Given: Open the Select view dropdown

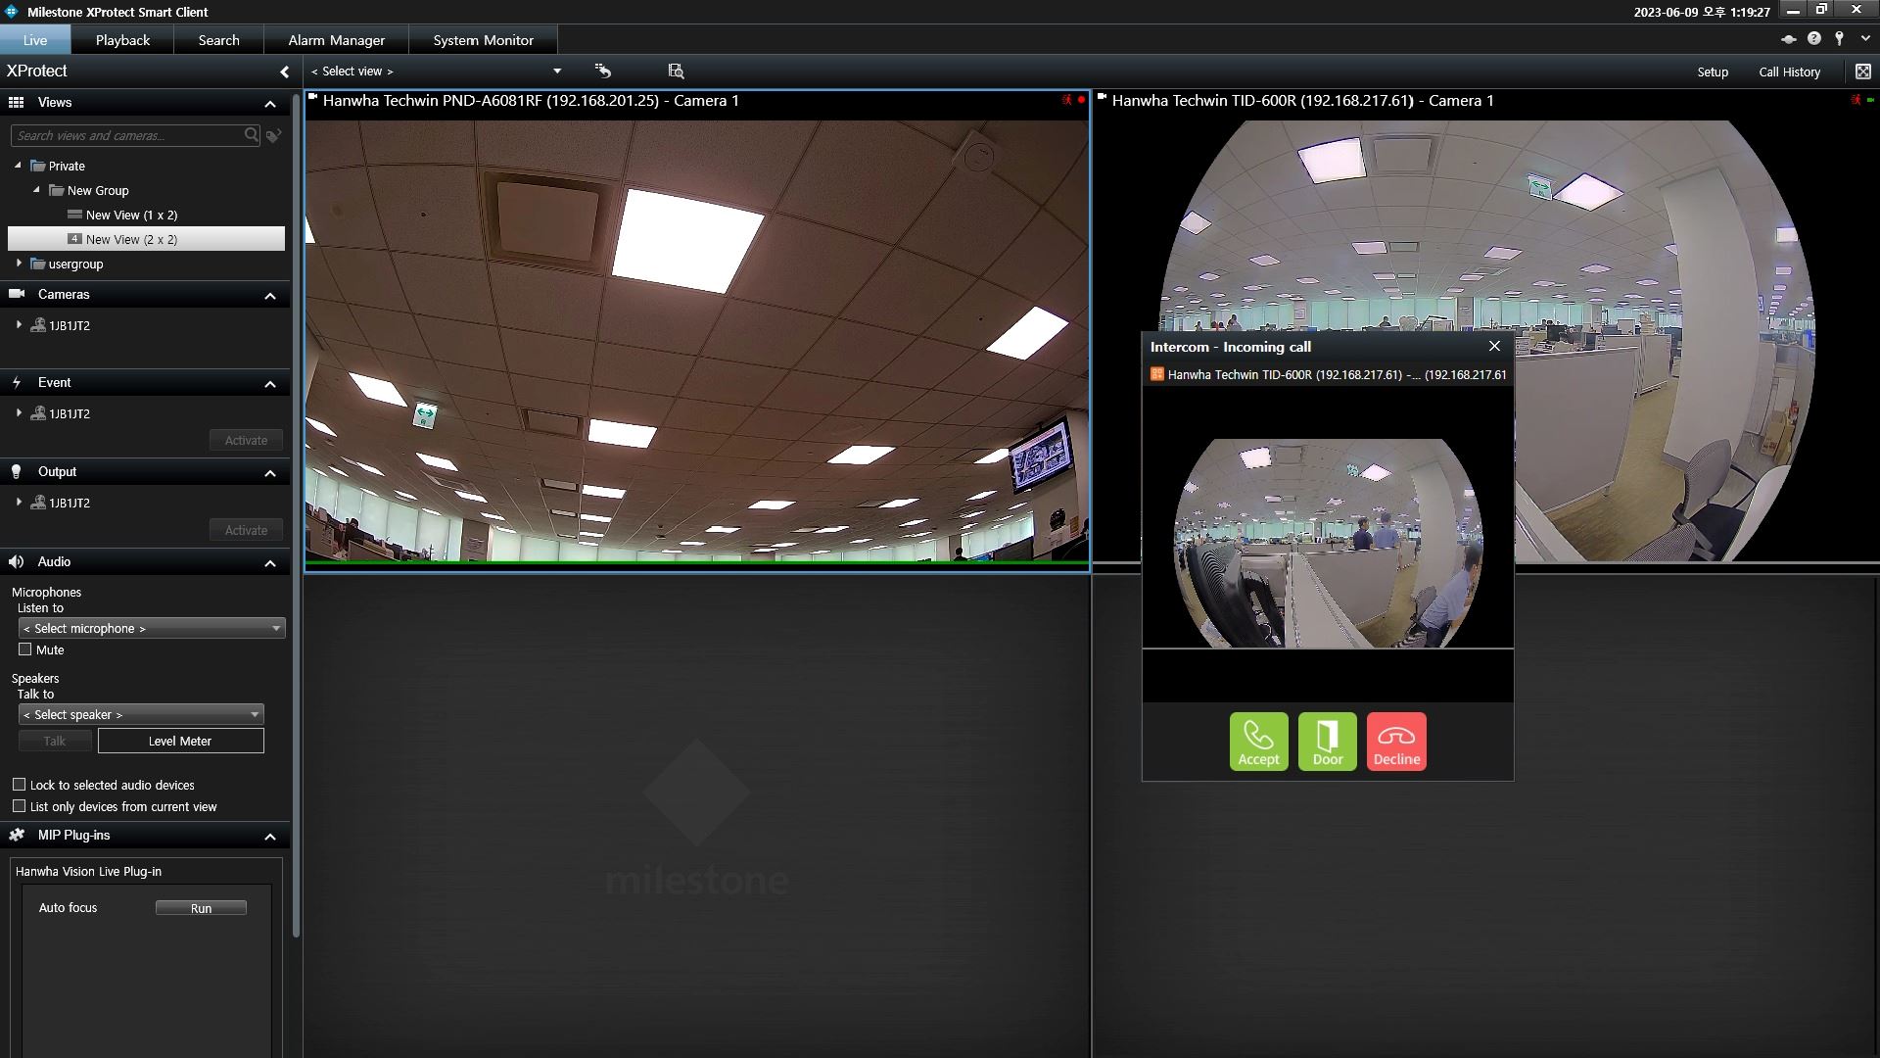Looking at the screenshot, I should pos(437,71).
